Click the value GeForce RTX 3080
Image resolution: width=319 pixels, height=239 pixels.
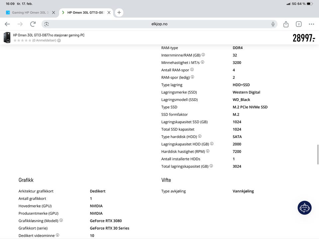[106, 221]
